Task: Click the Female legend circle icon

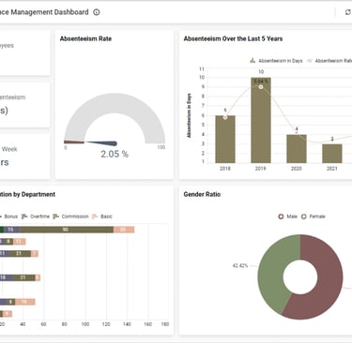Action: (x=304, y=216)
